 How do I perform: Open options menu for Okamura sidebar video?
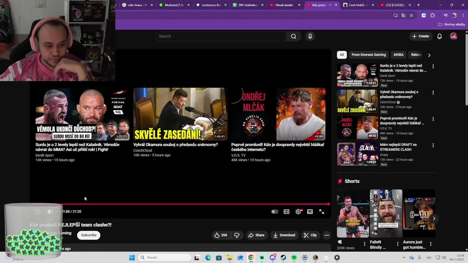433,93
